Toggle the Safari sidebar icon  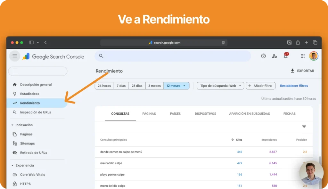tap(31, 43)
